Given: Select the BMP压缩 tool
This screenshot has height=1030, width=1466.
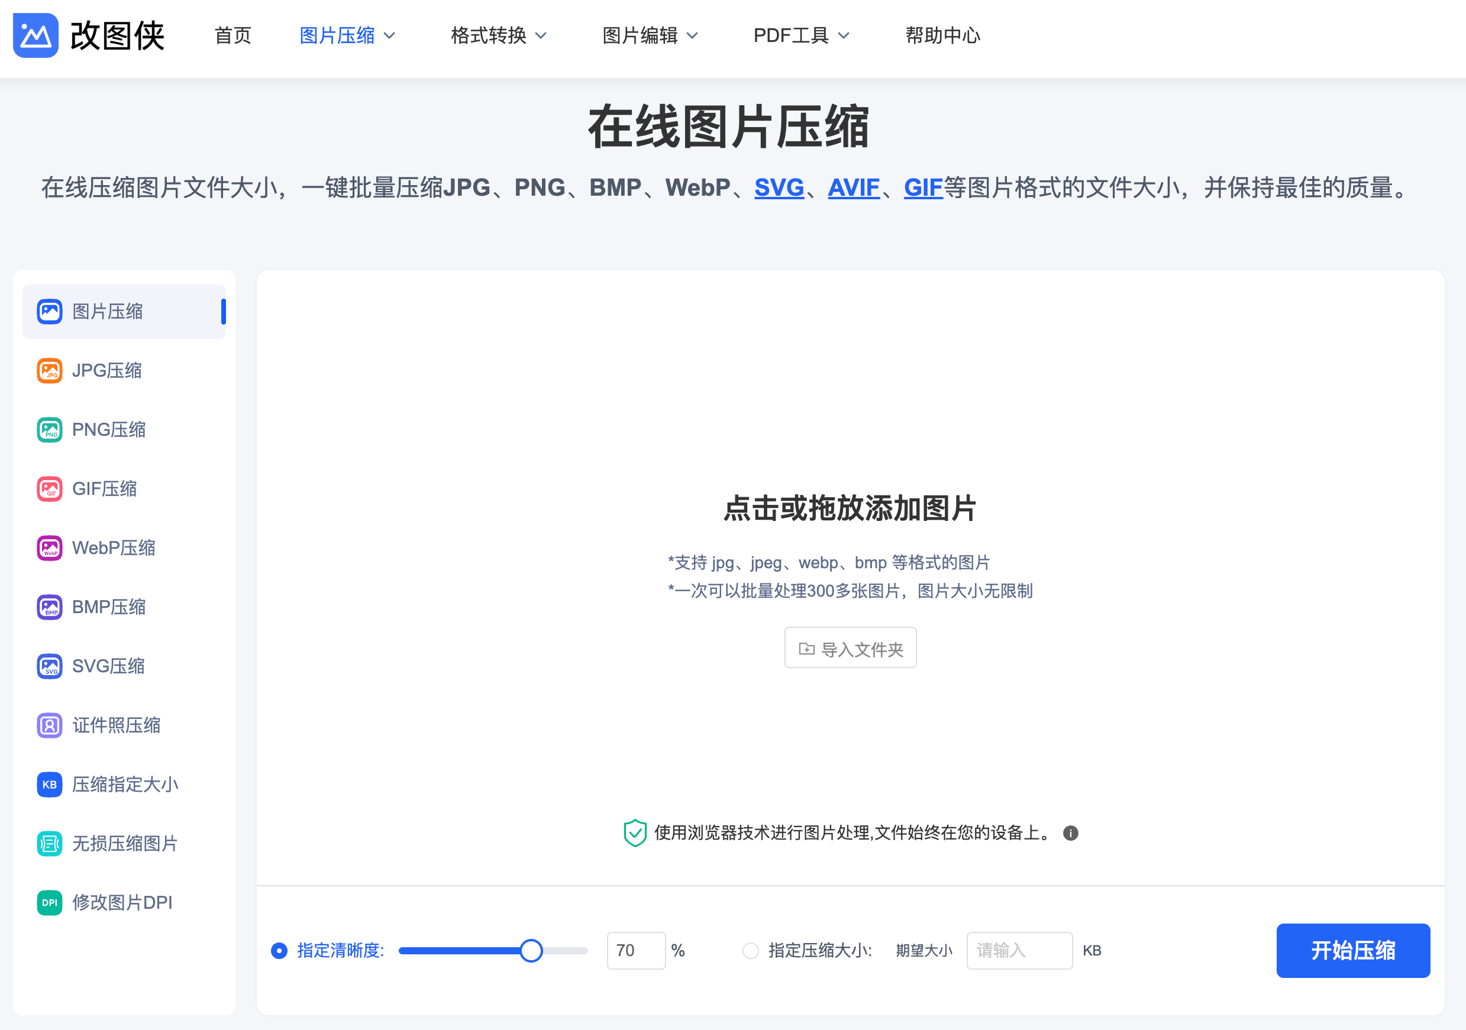Looking at the screenshot, I should pyautogui.click(x=108, y=607).
